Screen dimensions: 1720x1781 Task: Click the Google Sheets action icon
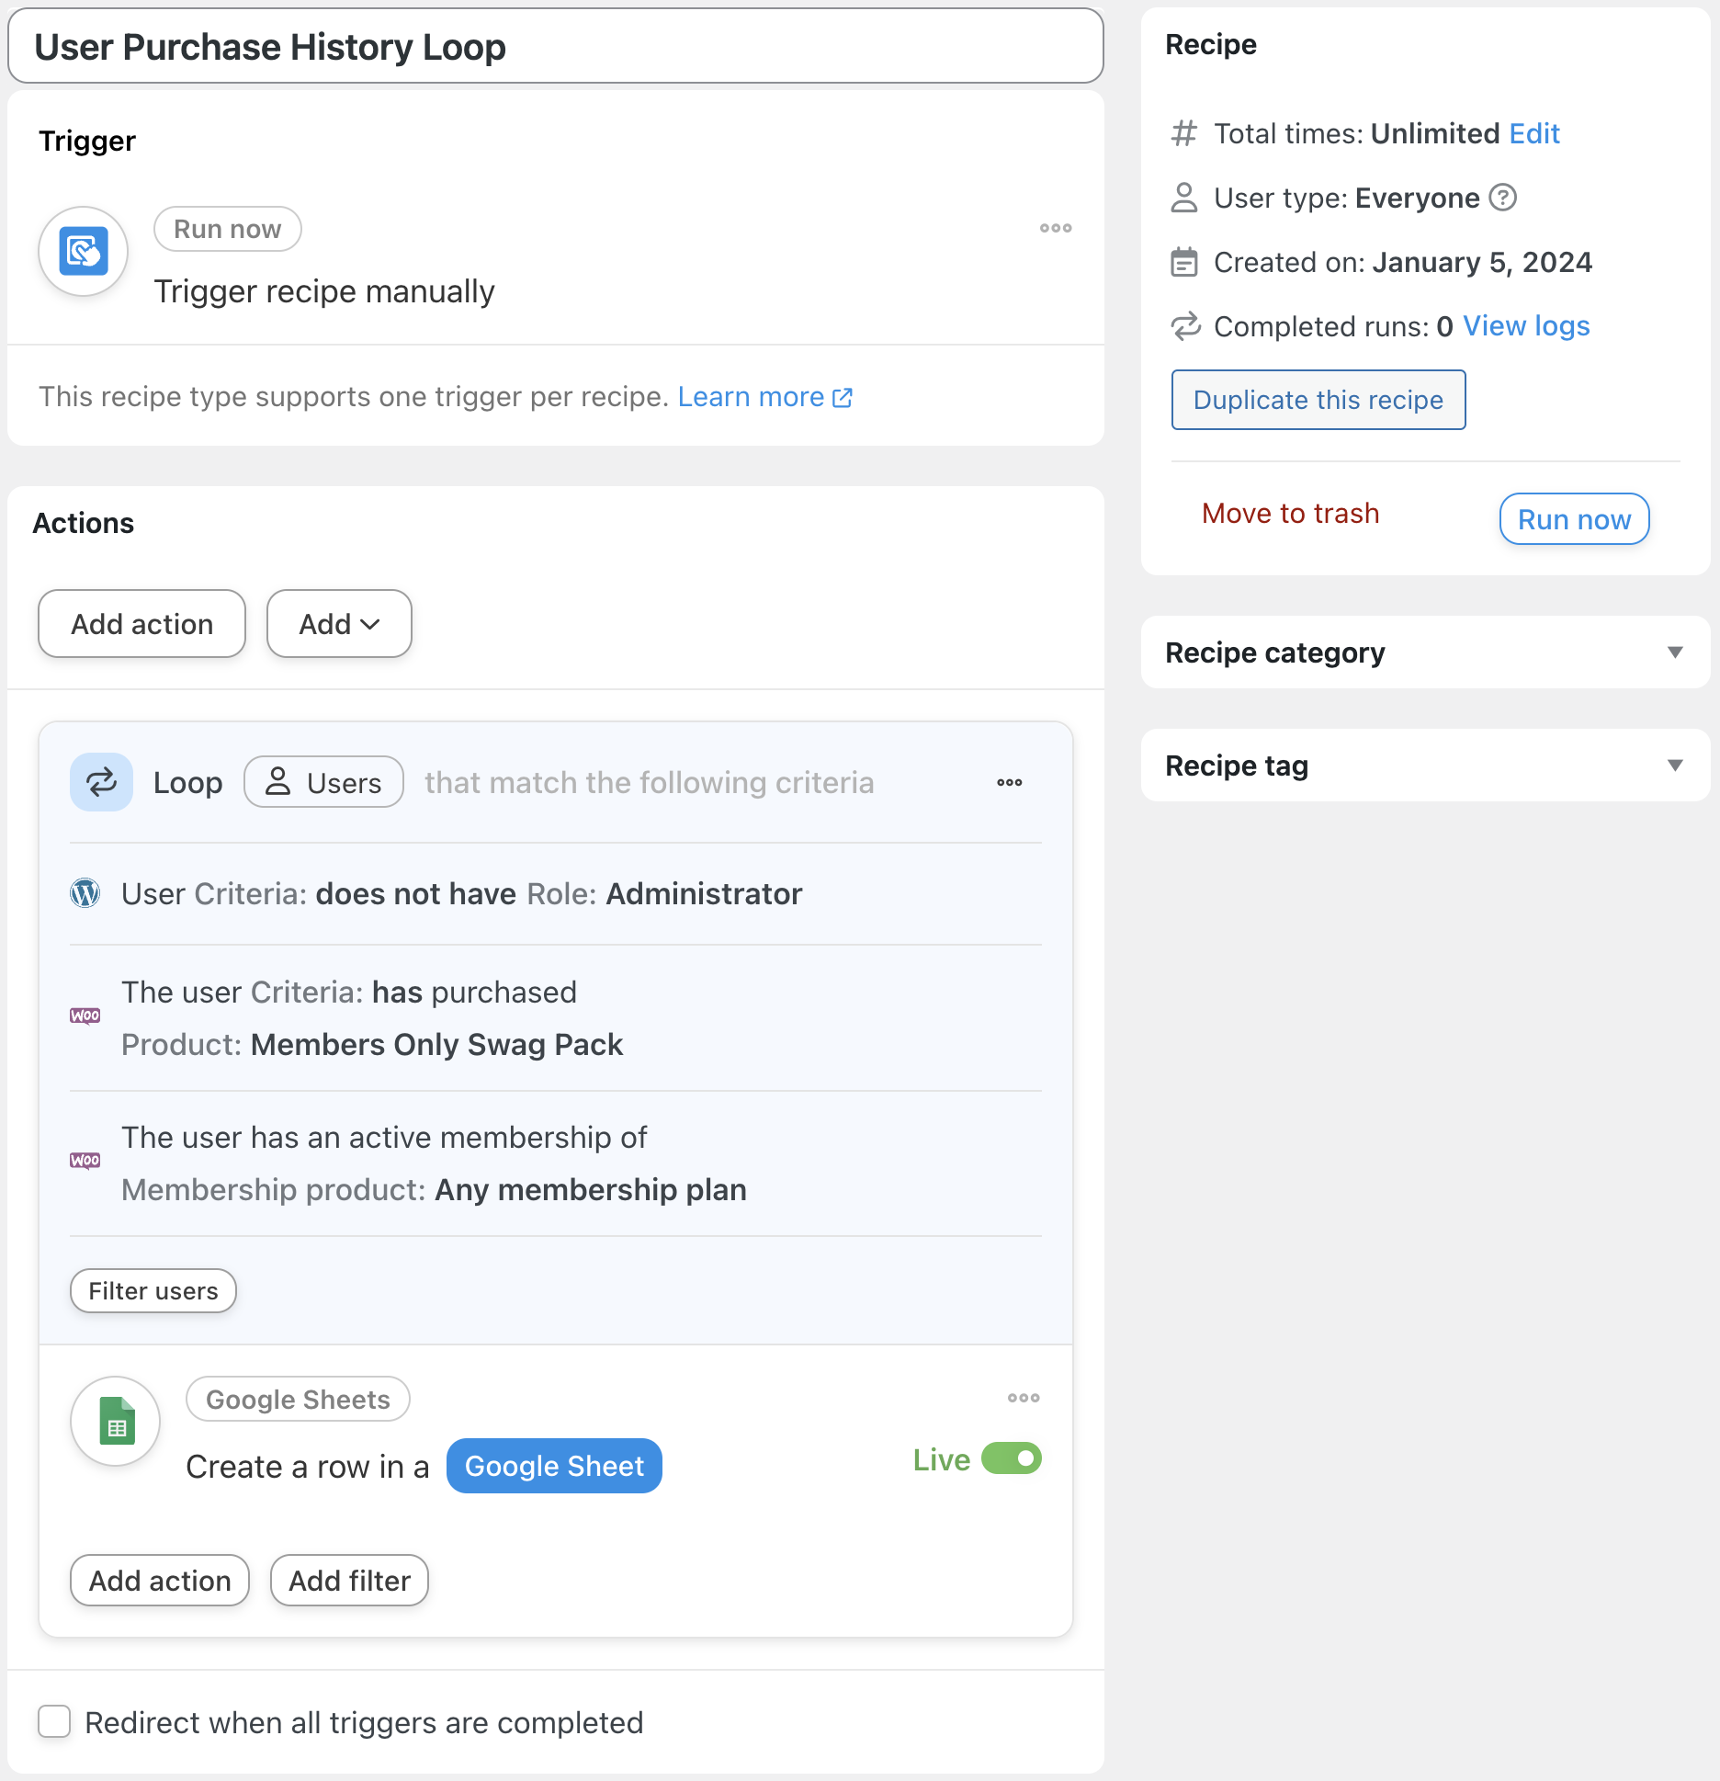[116, 1421]
